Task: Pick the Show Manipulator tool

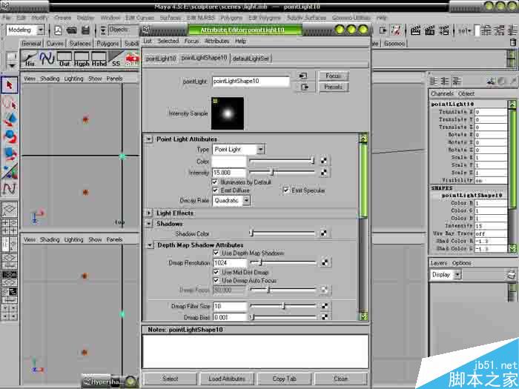Action: pos(9,171)
